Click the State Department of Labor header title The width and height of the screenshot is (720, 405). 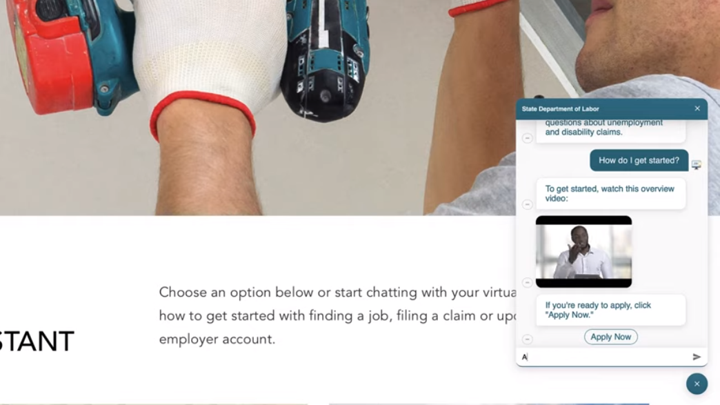[x=560, y=109]
